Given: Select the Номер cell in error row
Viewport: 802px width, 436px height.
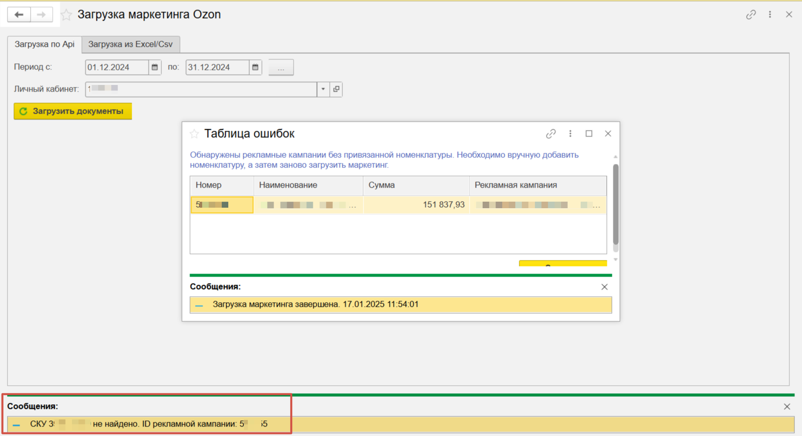Looking at the screenshot, I should coord(222,205).
